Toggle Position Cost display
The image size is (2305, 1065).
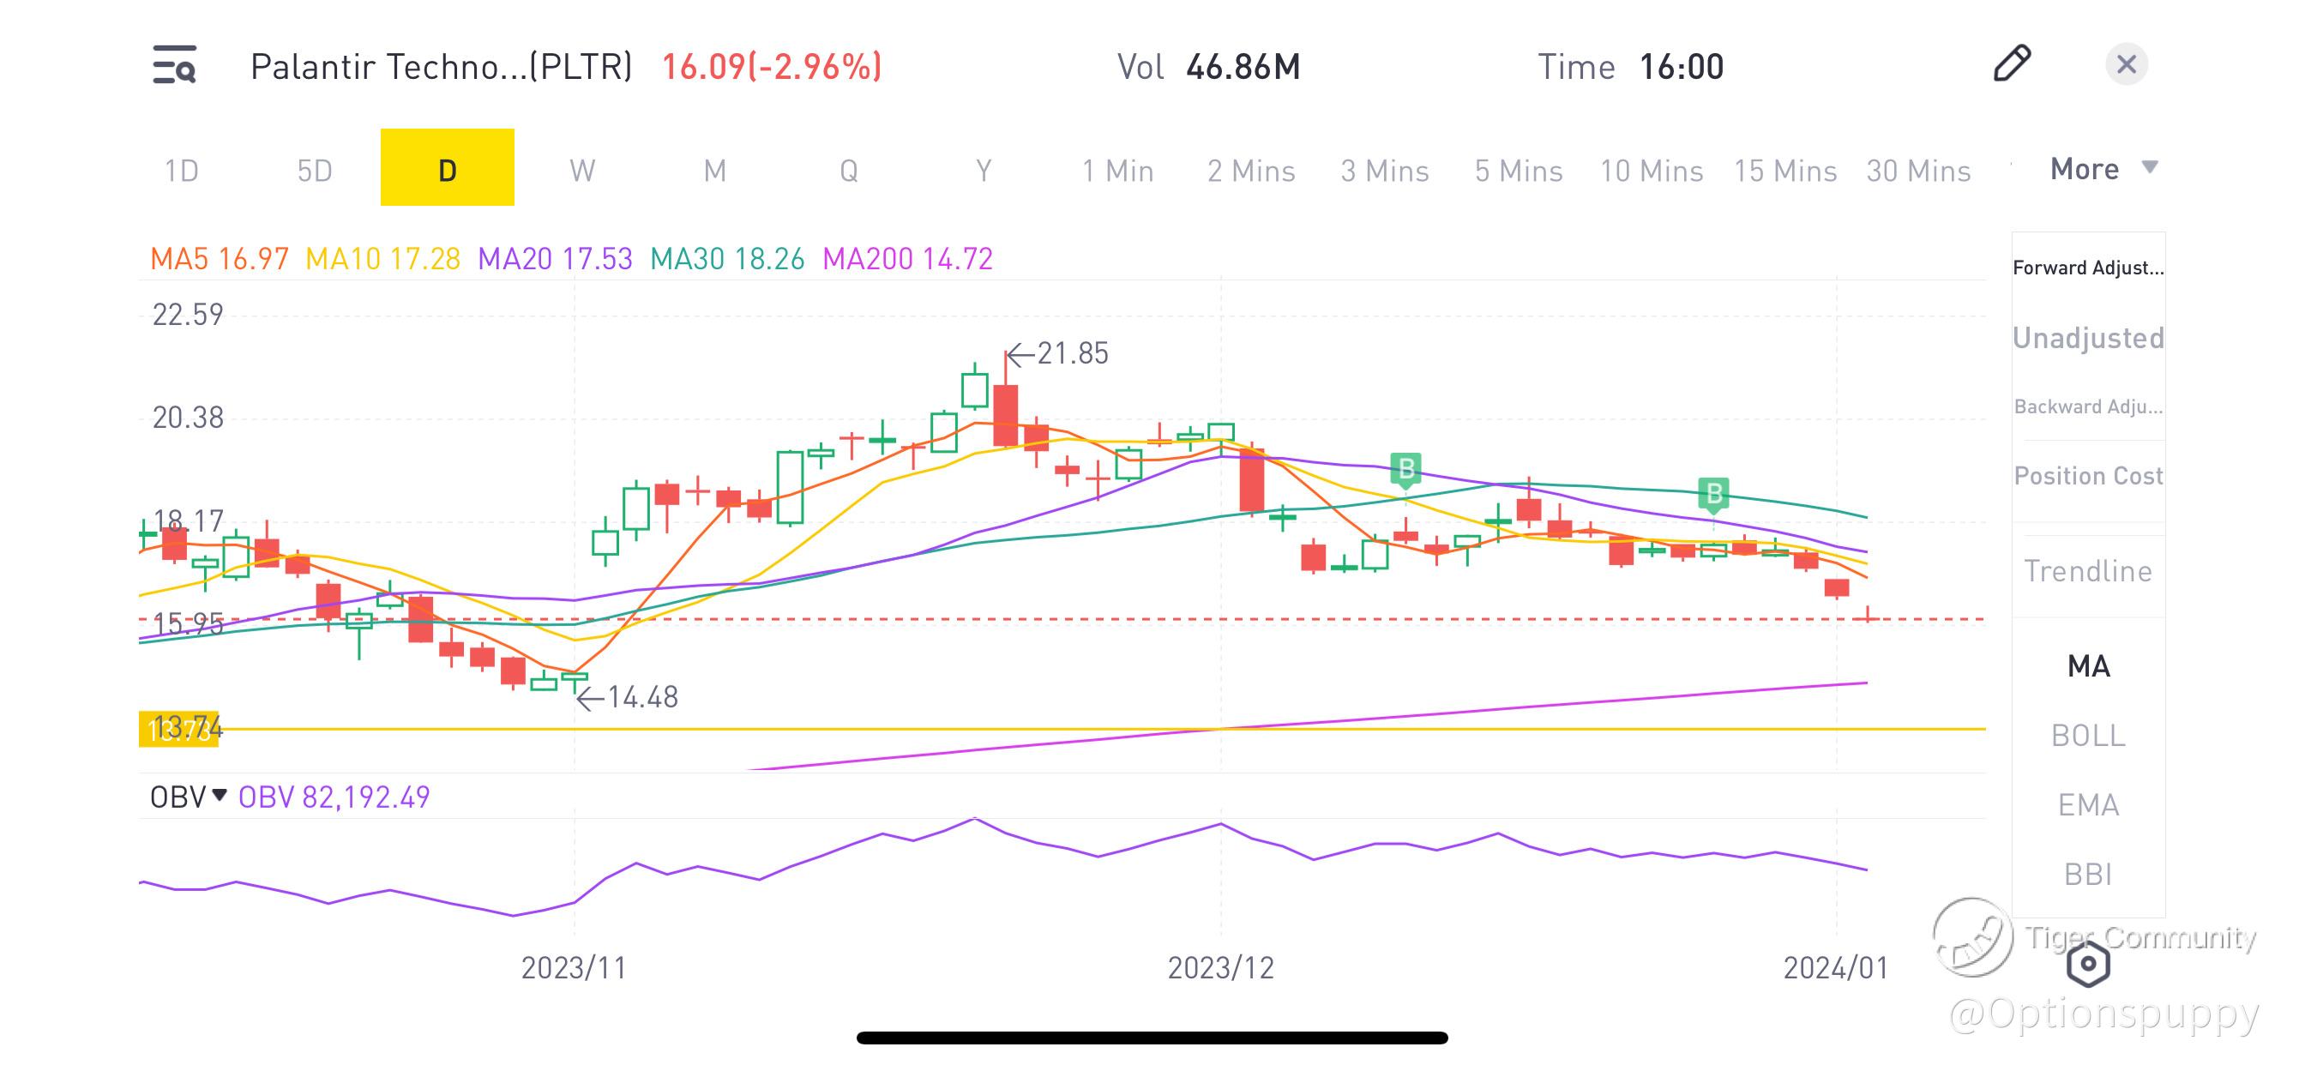click(2087, 475)
